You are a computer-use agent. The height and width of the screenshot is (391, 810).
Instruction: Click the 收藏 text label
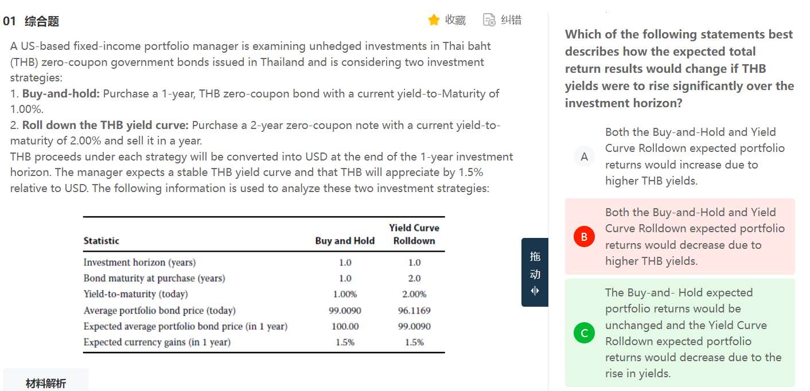click(455, 20)
